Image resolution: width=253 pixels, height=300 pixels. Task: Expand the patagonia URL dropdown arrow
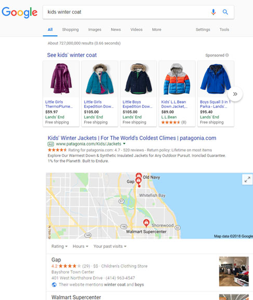pyautogui.click(x=124, y=144)
